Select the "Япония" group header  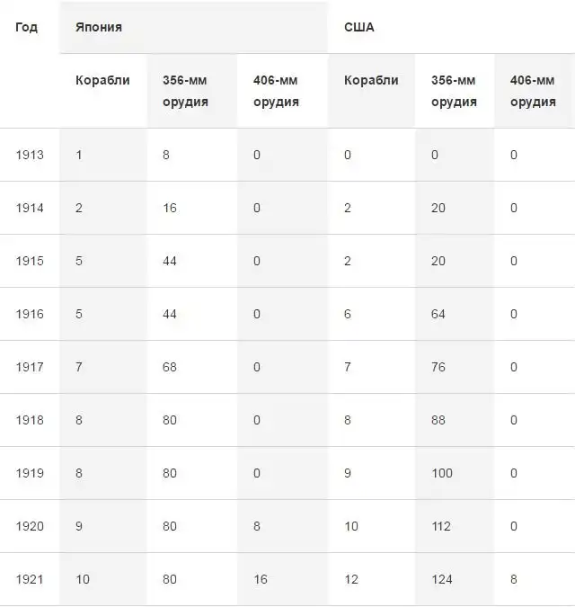(x=99, y=27)
